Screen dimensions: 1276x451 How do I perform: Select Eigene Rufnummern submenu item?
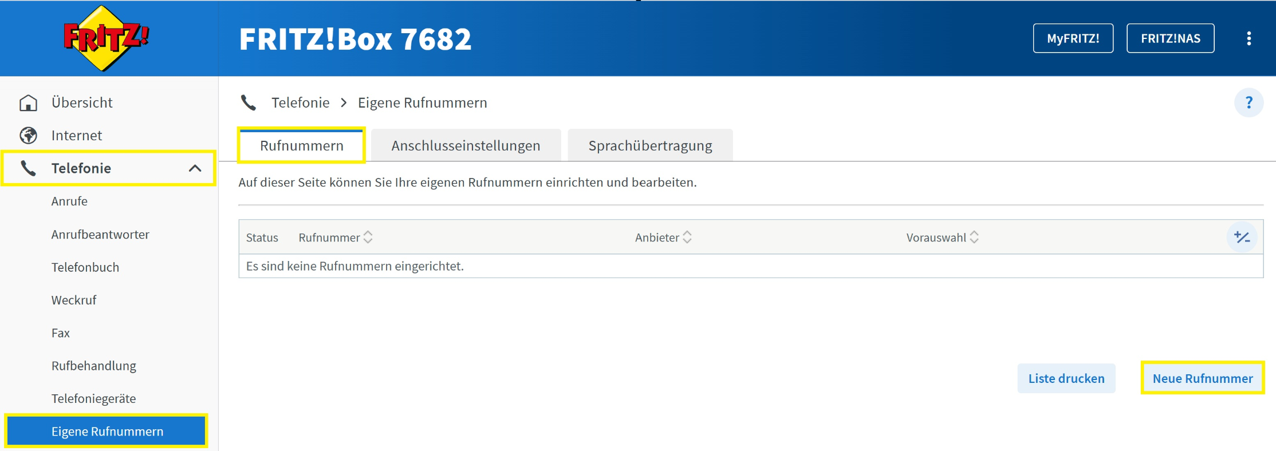pyautogui.click(x=107, y=431)
